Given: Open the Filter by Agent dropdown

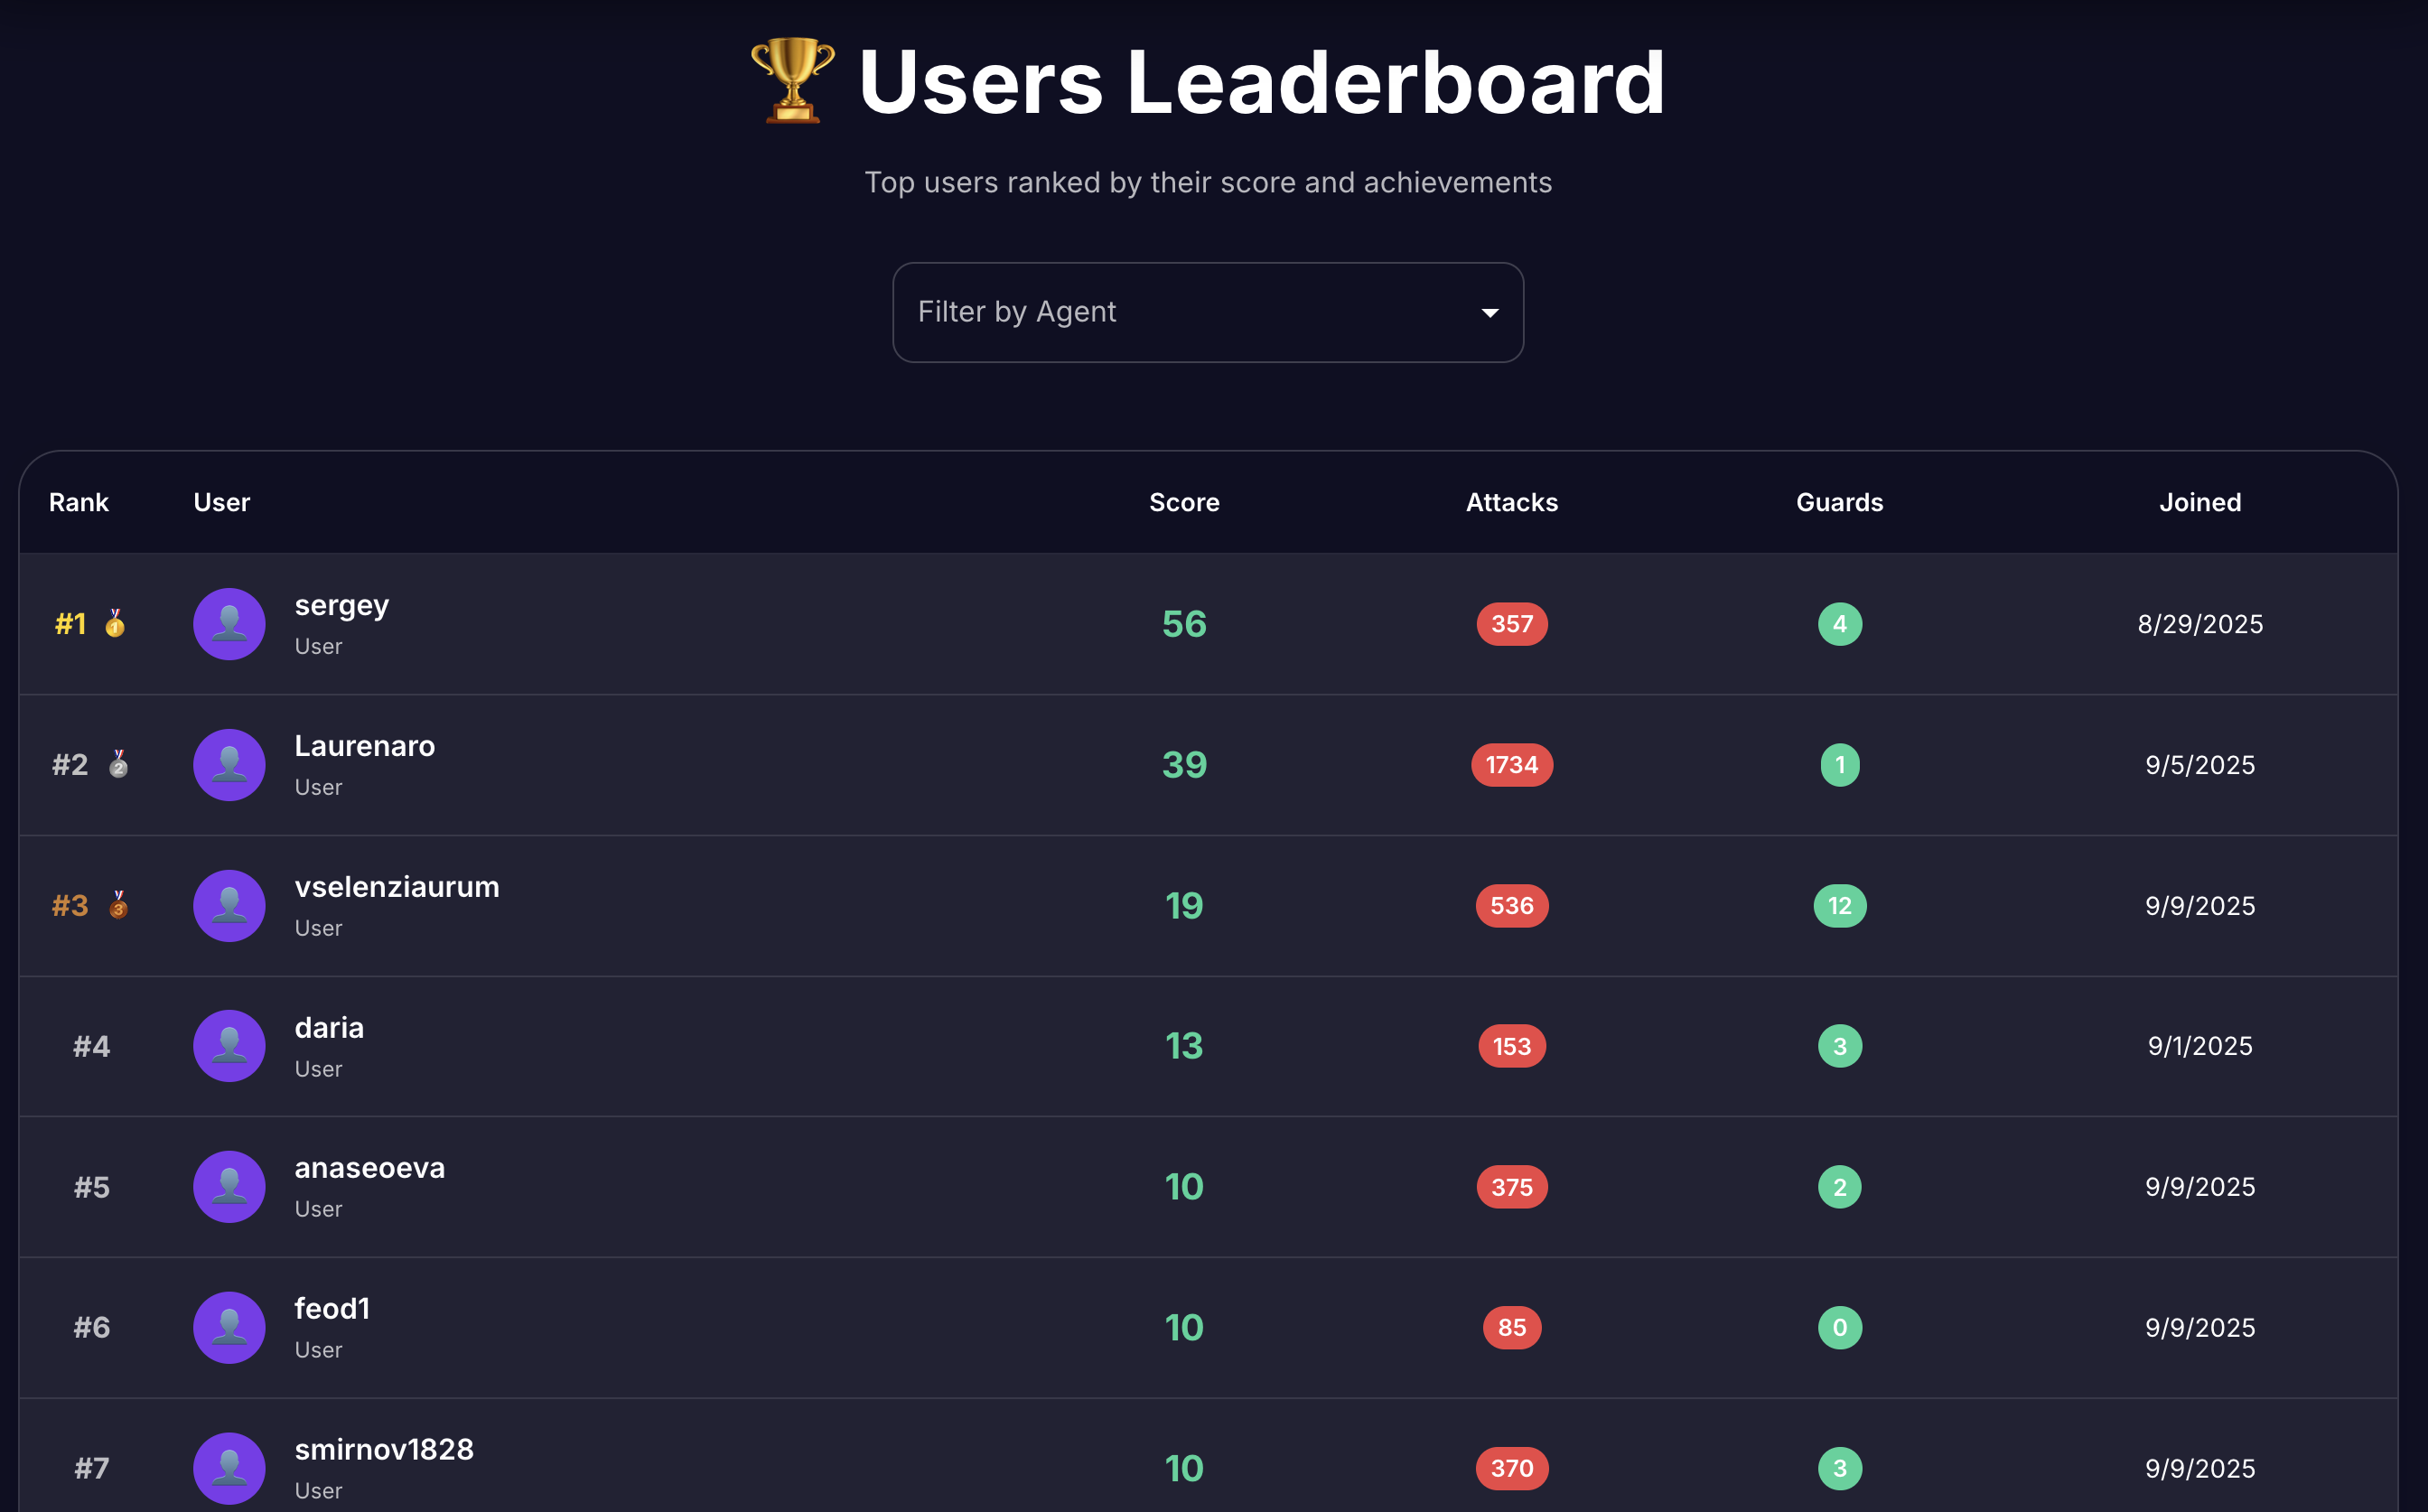Looking at the screenshot, I should tap(1207, 312).
